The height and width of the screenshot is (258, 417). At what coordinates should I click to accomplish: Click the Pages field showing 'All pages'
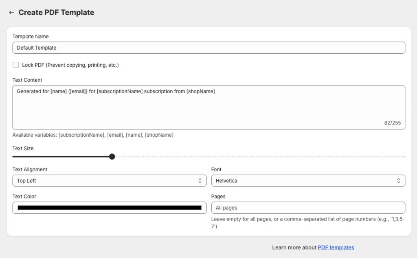tap(308, 208)
